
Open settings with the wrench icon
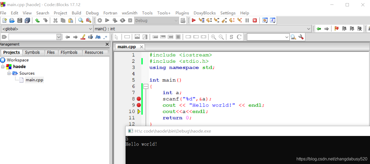(301, 37)
